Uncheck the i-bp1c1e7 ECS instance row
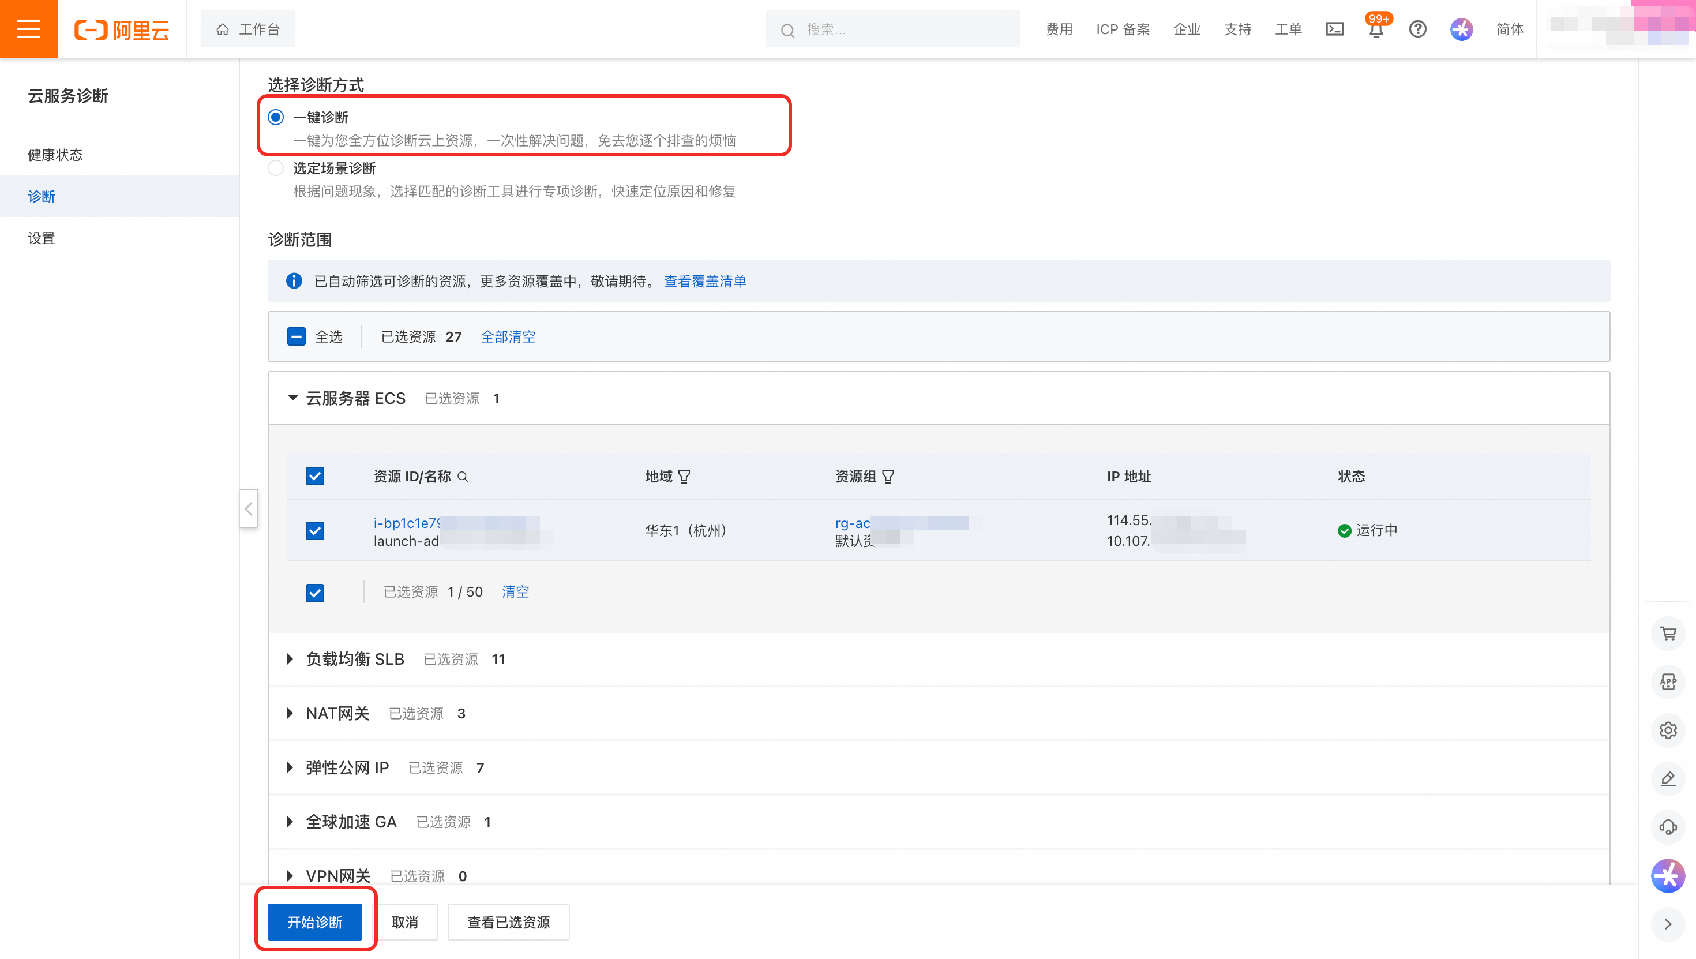The height and width of the screenshot is (959, 1696). coord(315,530)
